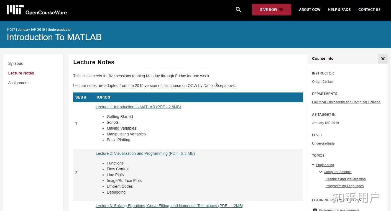Select the Efficient Codes bullet text

[x=120, y=186]
